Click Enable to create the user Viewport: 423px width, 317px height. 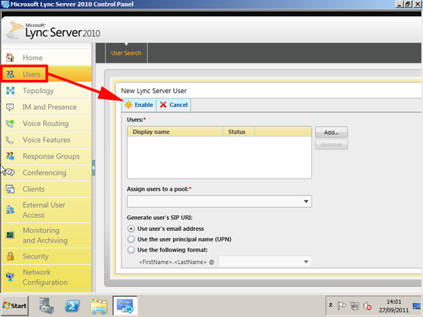(139, 105)
